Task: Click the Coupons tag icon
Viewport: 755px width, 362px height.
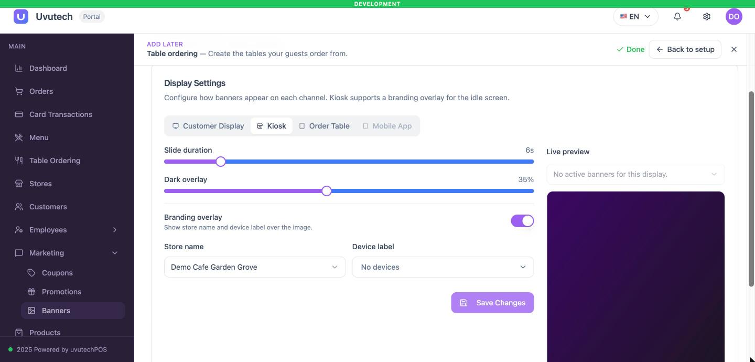Action: click(x=31, y=273)
